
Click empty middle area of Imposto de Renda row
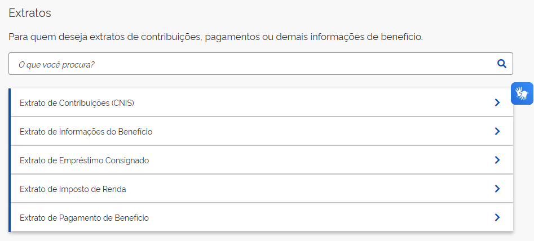pos(307,189)
